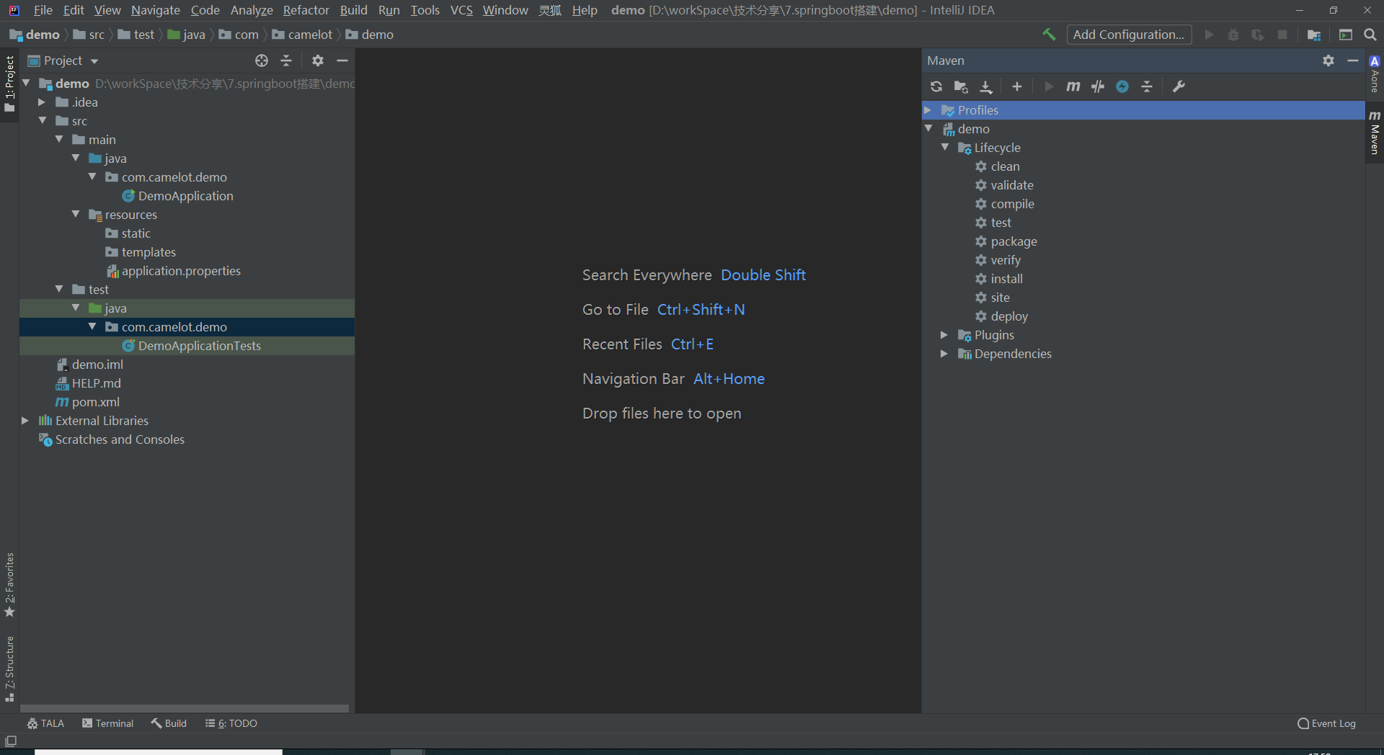This screenshot has height=755, width=1384.
Task: Open the TALA tool window
Action: click(45, 723)
